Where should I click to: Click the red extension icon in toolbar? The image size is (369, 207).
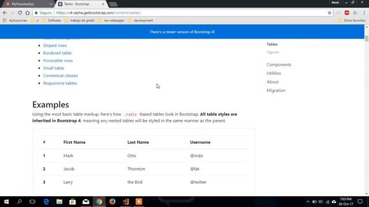point(347,13)
